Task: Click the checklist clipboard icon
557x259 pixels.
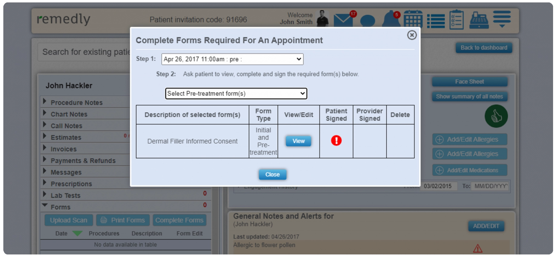Action: 456,20
